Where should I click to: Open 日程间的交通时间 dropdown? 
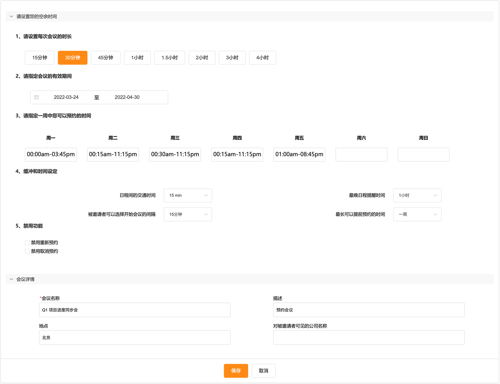pyautogui.click(x=187, y=195)
